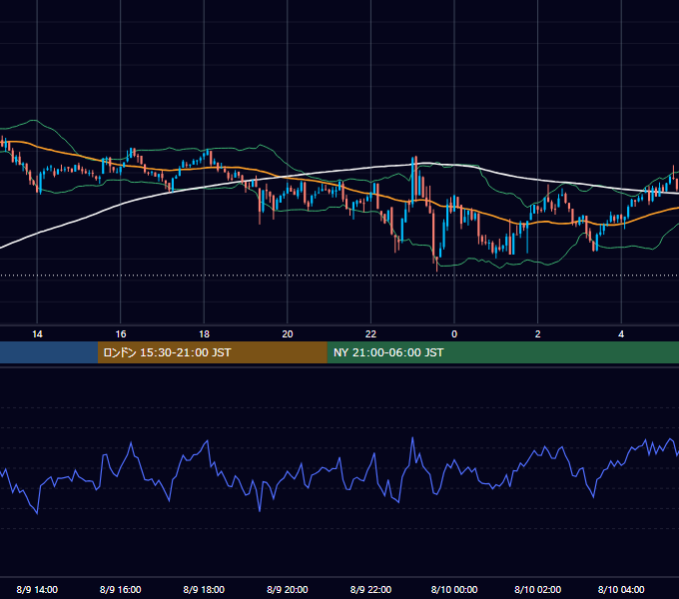Click the 8/10 04:00 label on oscillator axis
The width and height of the screenshot is (679, 599).
coord(621,589)
